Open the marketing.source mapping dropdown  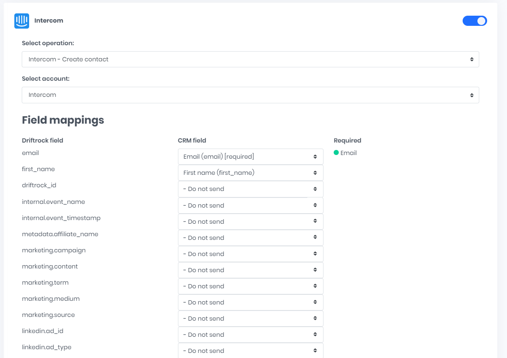click(x=250, y=319)
